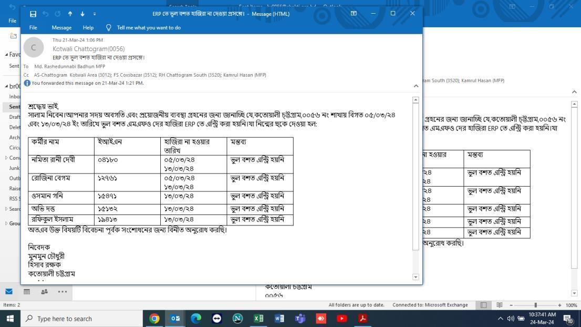Save the open message with the floppy disk icon
581x327 pixels.
click(33, 14)
